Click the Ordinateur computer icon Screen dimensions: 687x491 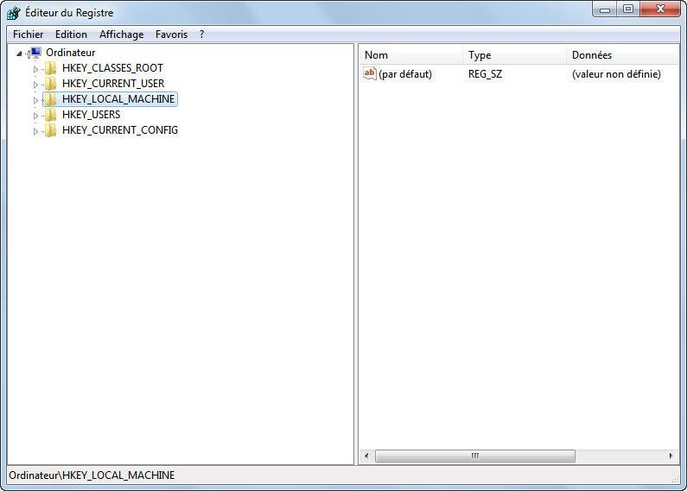point(35,53)
